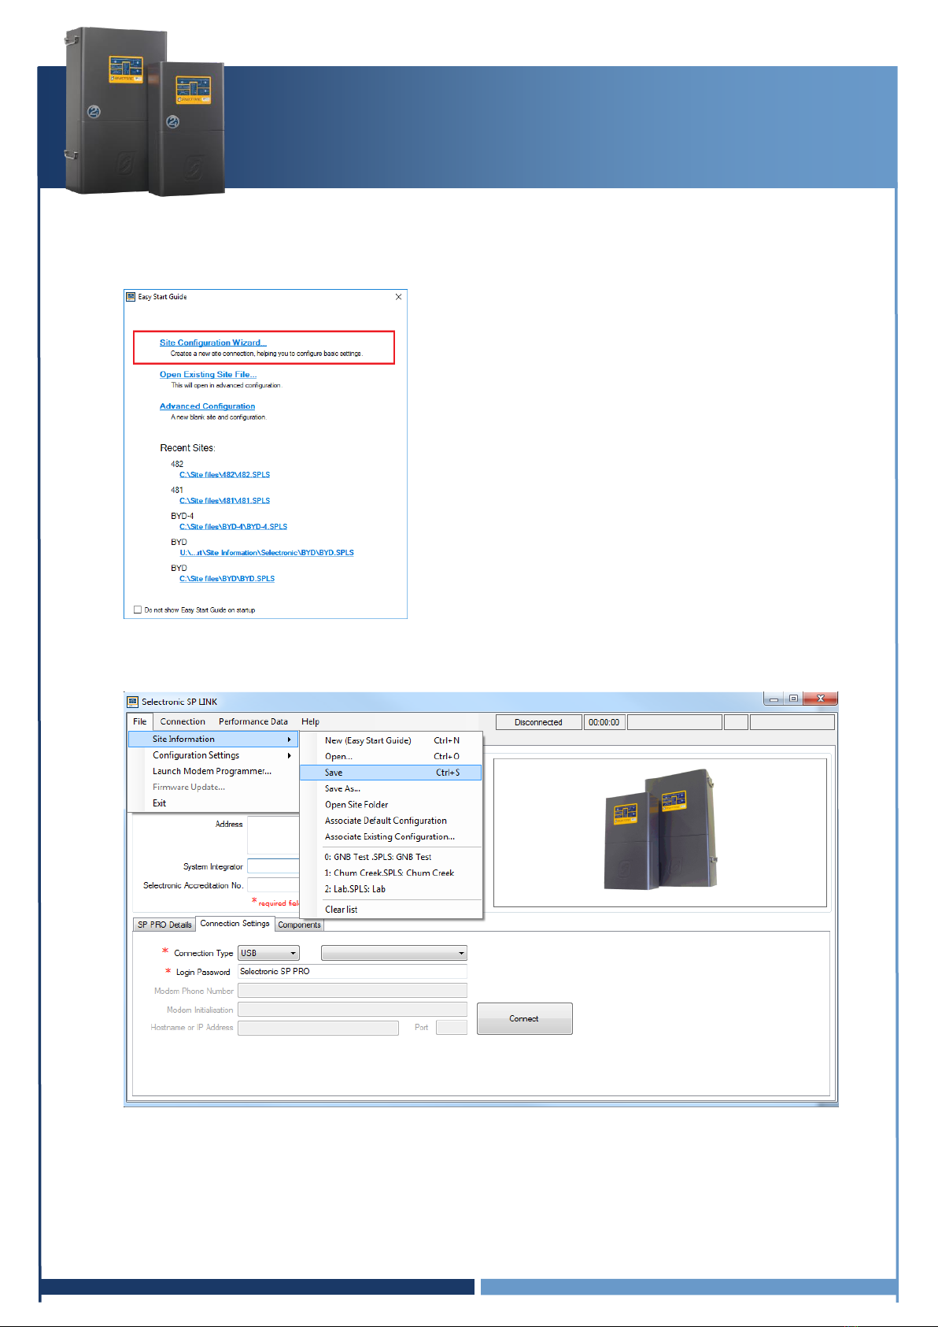Choose the Advanced Configuration link
The height and width of the screenshot is (1327, 938).
pos(207,406)
